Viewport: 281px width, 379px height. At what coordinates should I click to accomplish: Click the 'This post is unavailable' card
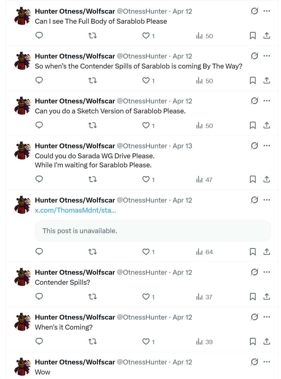[153, 231]
